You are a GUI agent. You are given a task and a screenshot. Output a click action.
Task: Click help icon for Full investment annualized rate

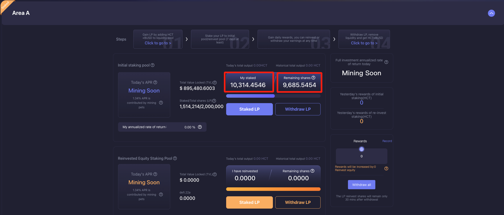386,62
